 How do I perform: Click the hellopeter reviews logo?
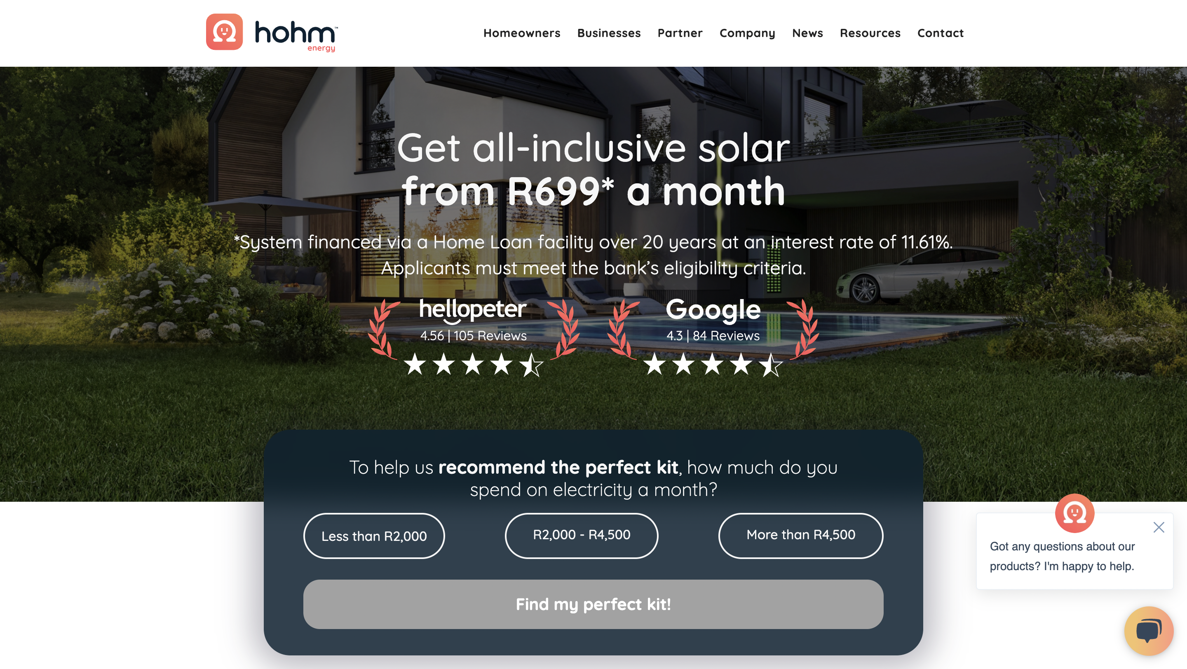[472, 309]
